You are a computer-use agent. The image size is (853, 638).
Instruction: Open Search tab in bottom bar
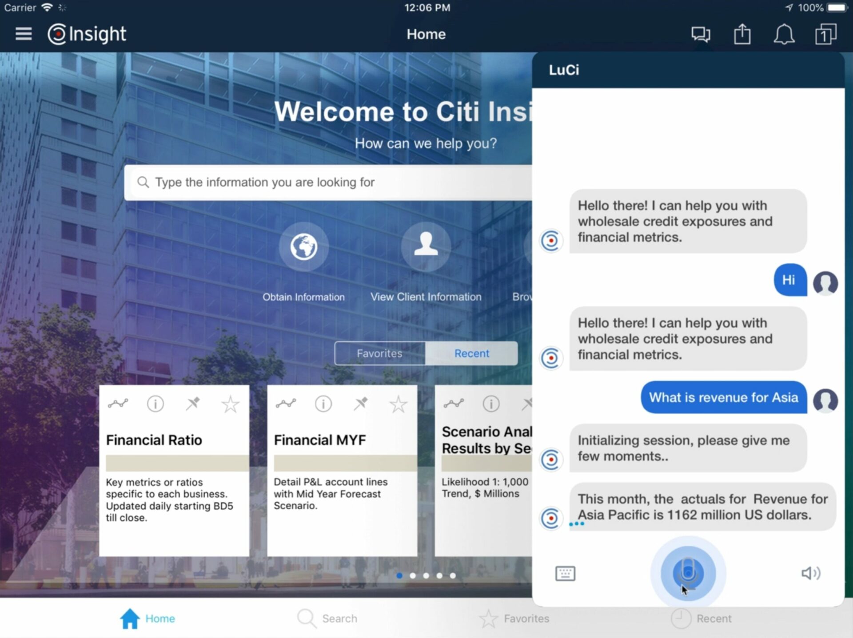click(327, 618)
